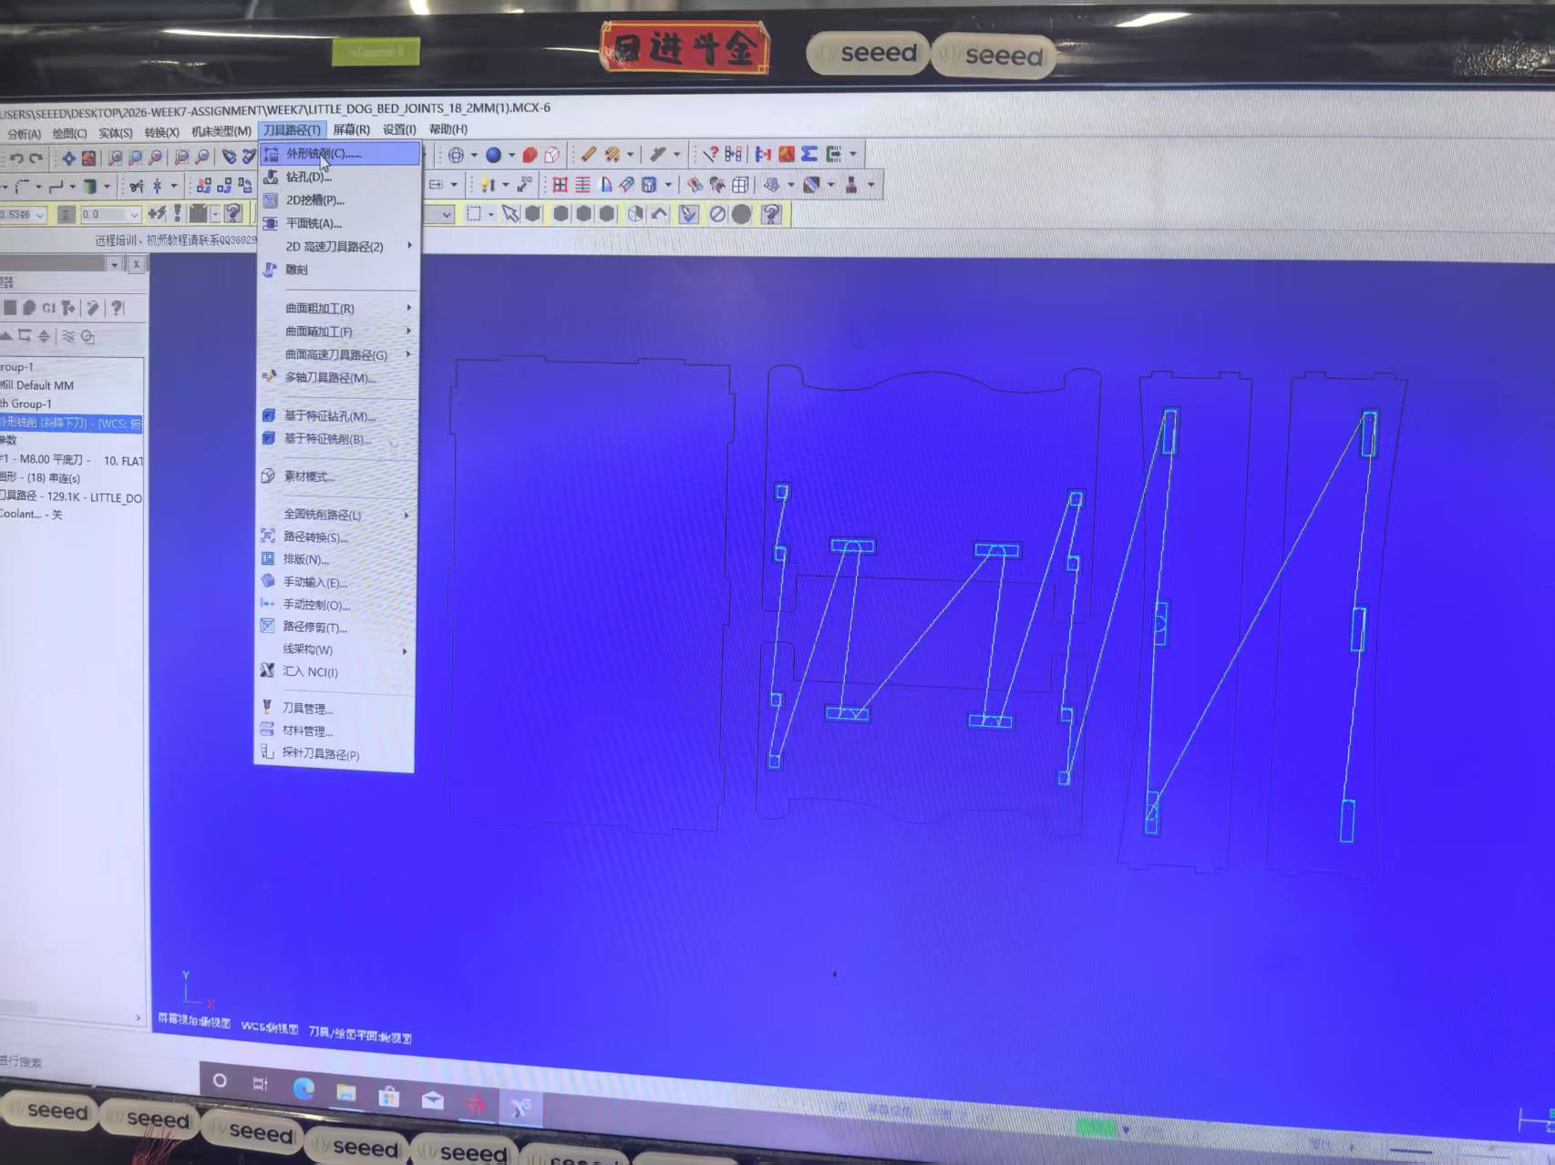Image resolution: width=1555 pixels, height=1165 pixels.
Task: Click the blue sigma statistics icon
Action: click(808, 154)
